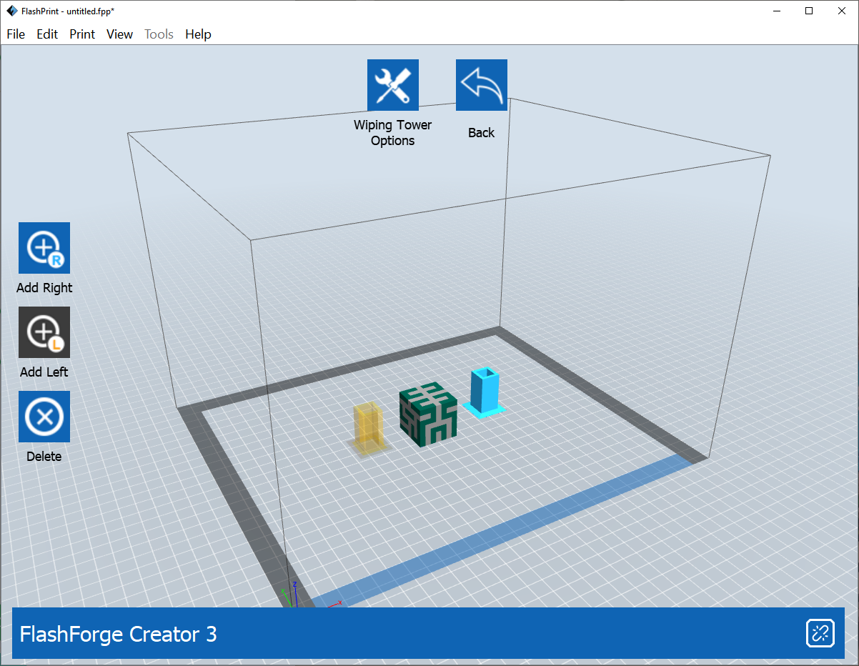The image size is (859, 666).
Task: Click the printer connection icon in status bar
Action: (x=820, y=633)
